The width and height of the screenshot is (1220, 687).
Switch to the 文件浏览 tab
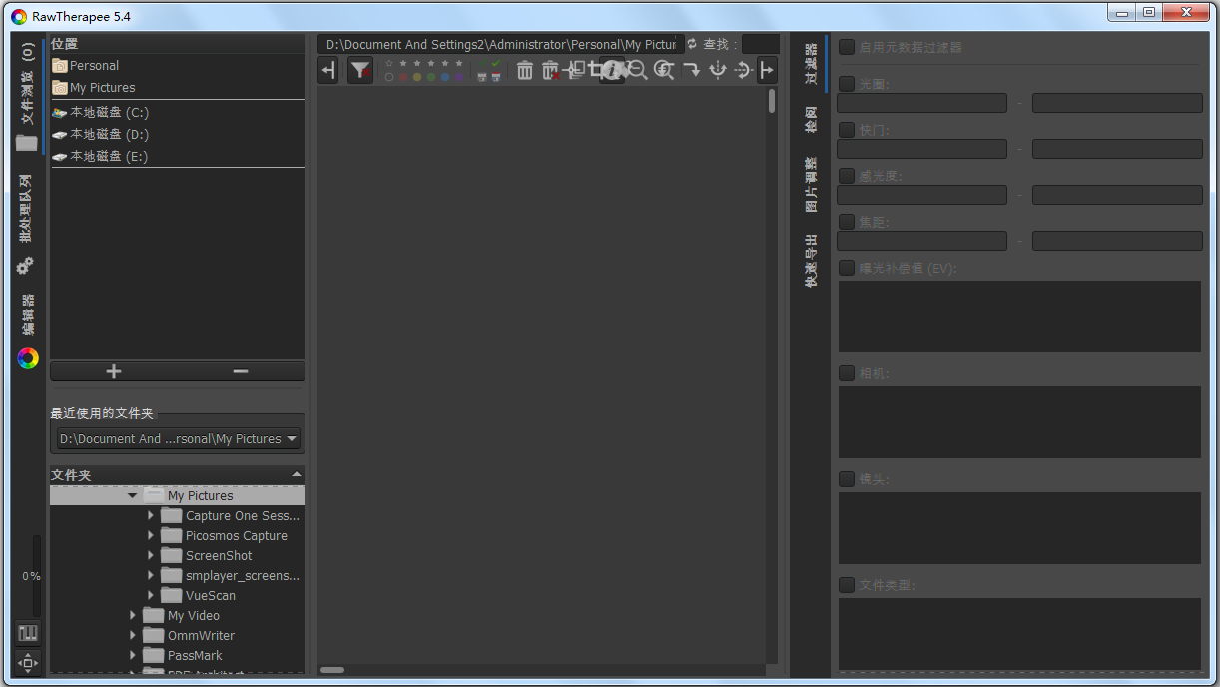(x=27, y=97)
